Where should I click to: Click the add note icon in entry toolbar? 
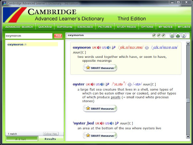point(172,36)
